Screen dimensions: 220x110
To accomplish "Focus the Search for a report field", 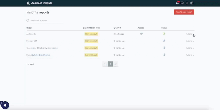I will 46,20.
